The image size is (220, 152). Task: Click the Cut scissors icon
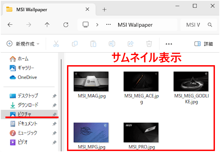pos(56,44)
